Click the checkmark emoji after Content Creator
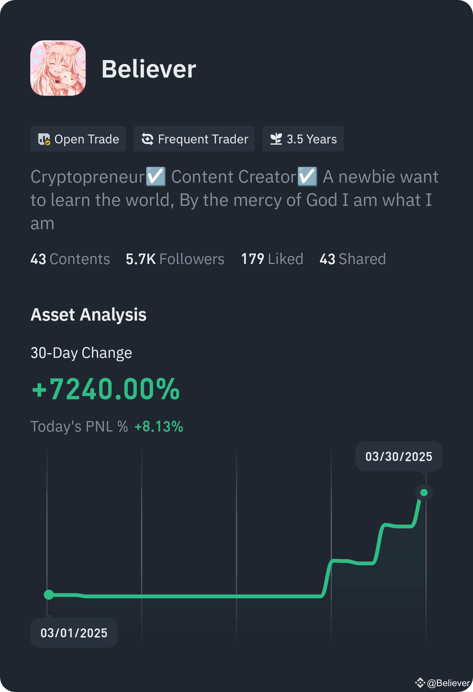The width and height of the screenshot is (473, 692). (307, 176)
